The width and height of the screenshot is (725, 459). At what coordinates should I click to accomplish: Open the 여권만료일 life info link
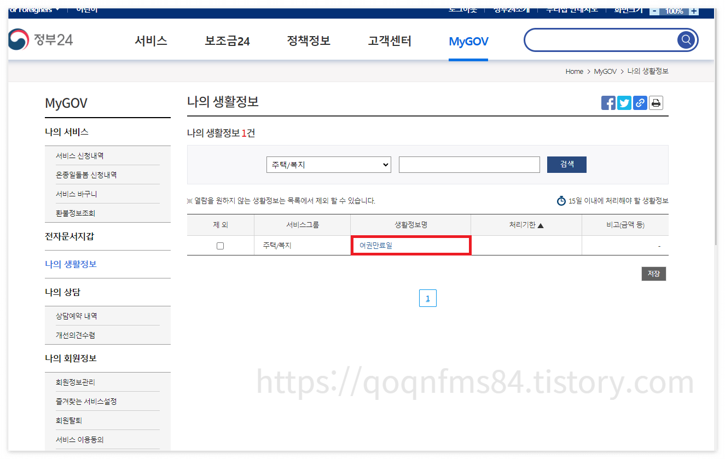pos(376,246)
